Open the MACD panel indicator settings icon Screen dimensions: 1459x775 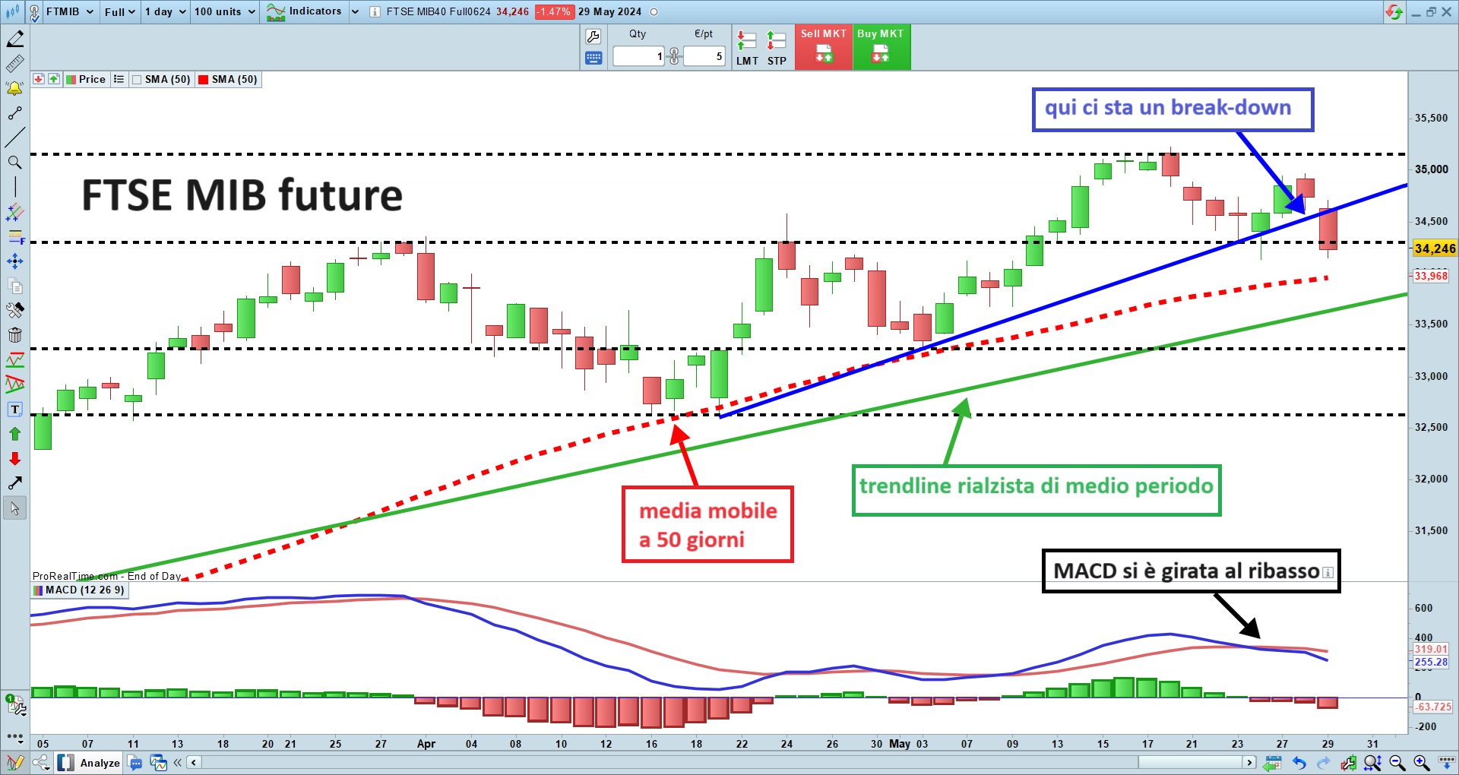tap(15, 705)
